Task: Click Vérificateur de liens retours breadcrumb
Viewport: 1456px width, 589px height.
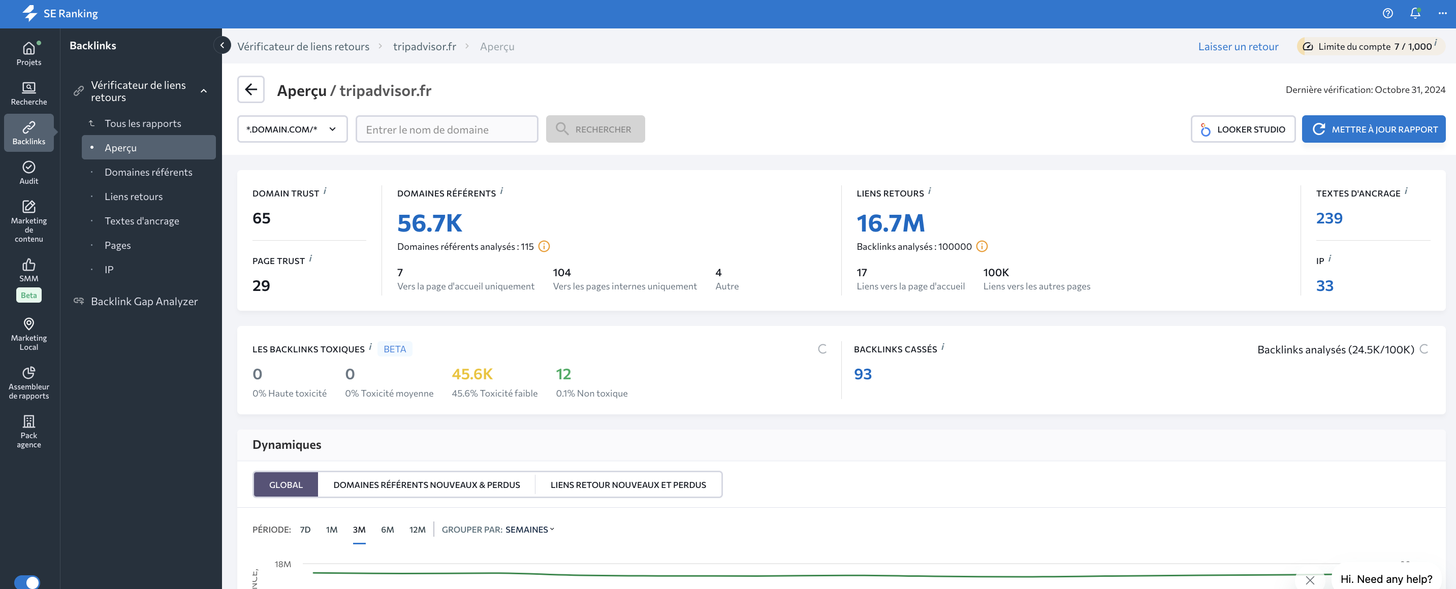Action: point(303,46)
